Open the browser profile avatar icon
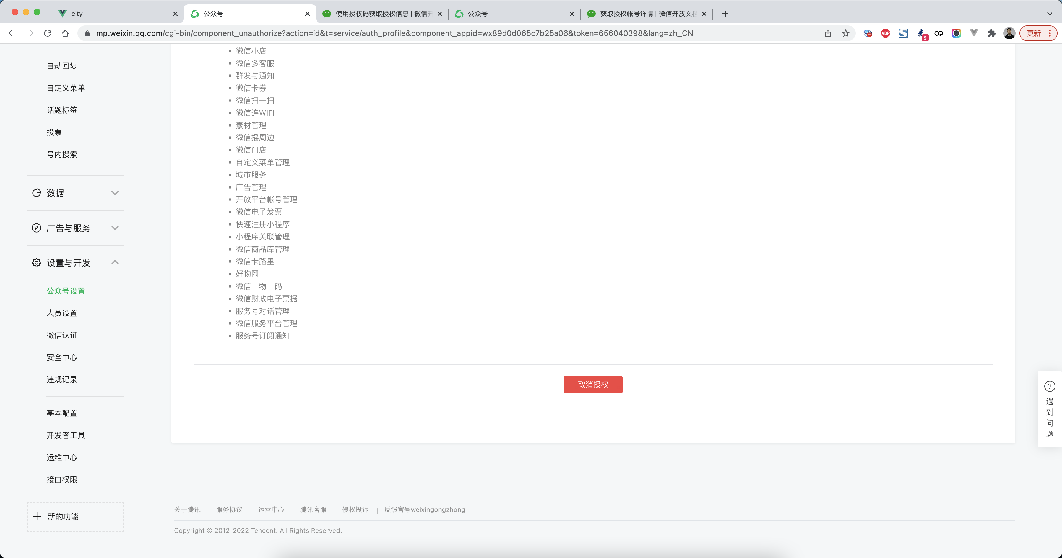This screenshot has height=558, width=1062. pos(1009,33)
